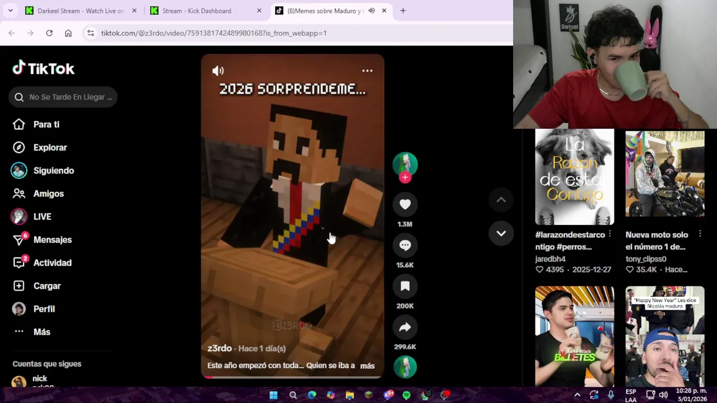Follow creator with the red plus badge
Image resolution: width=717 pixels, height=403 pixels.
tap(405, 177)
